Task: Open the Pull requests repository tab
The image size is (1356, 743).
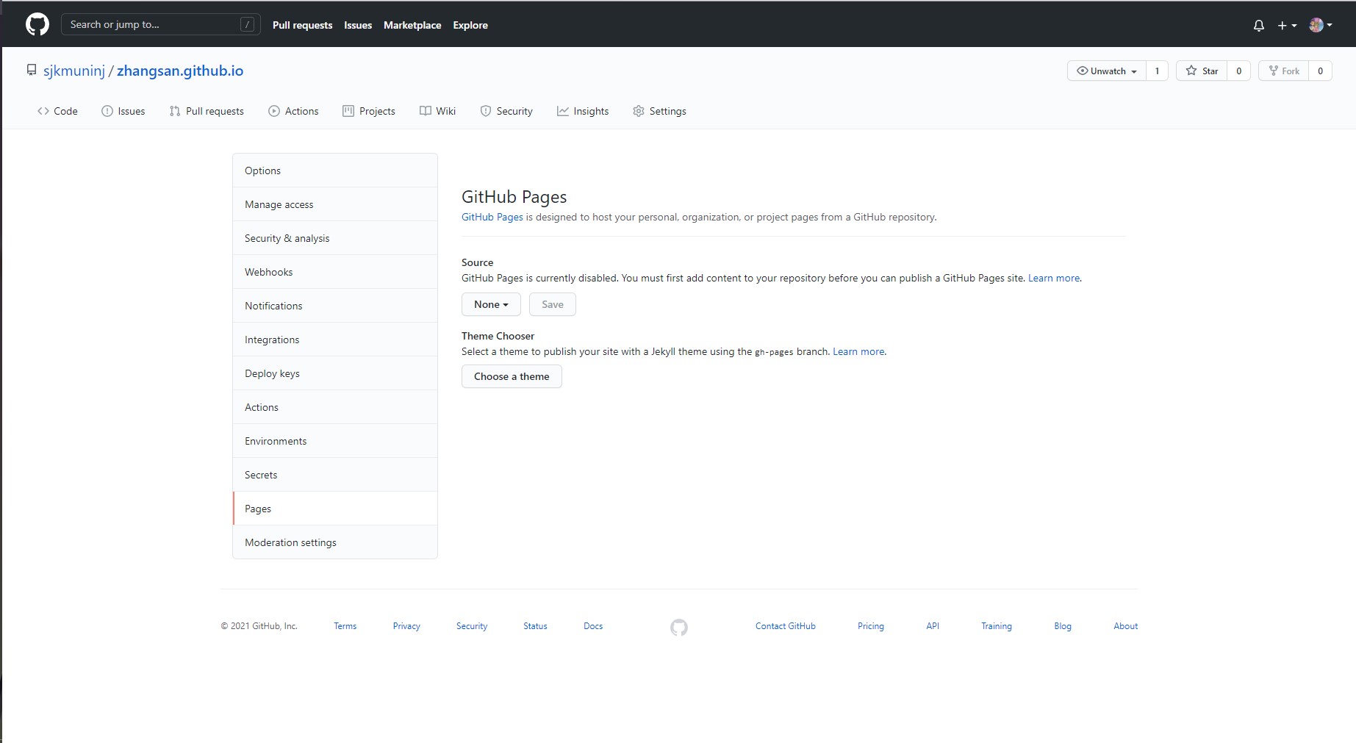Action: pyautogui.click(x=207, y=111)
